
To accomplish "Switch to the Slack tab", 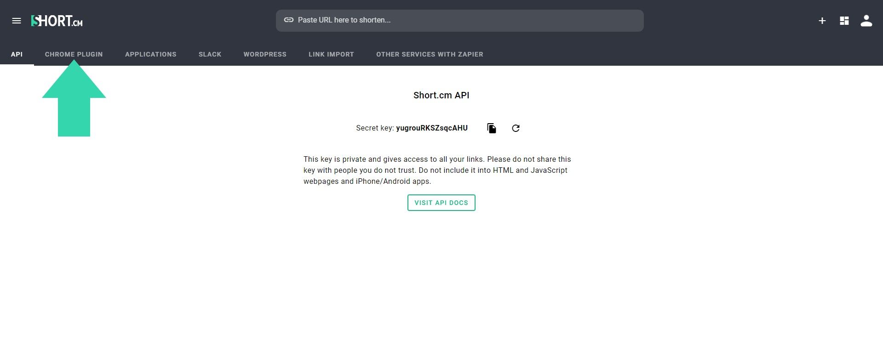I will 210,54.
